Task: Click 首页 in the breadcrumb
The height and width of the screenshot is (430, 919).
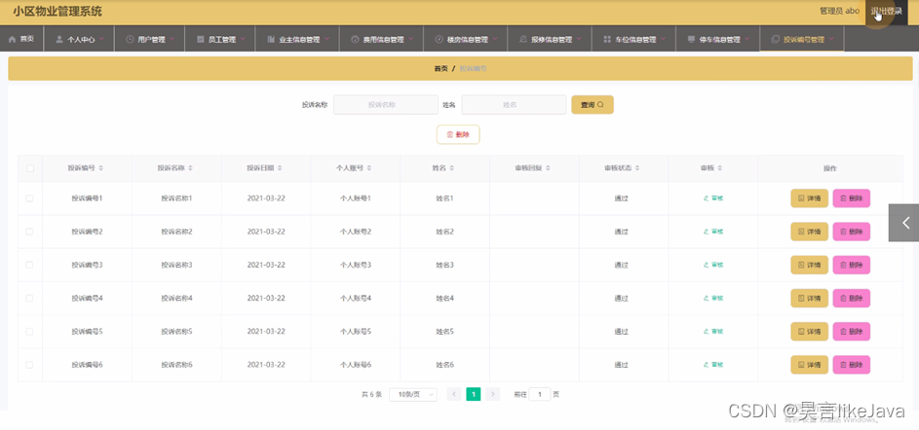Action: (x=440, y=68)
